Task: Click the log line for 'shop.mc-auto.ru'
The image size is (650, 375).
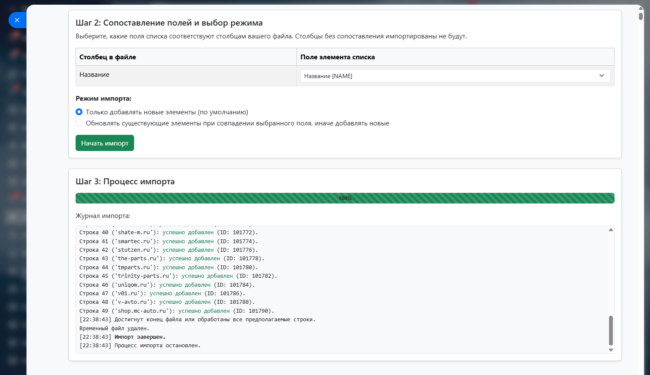Action: pyautogui.click(x=176, y=311)
